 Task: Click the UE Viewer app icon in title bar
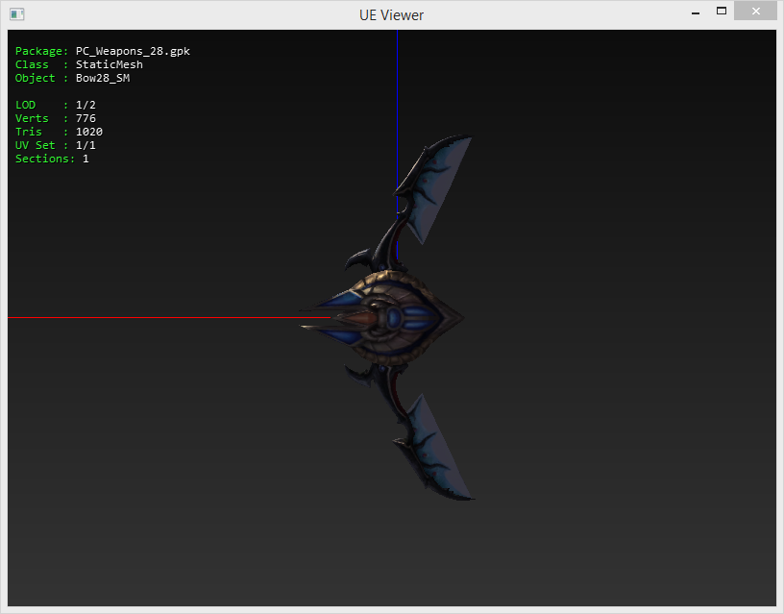pyautogui.click(x=17, y=14)
